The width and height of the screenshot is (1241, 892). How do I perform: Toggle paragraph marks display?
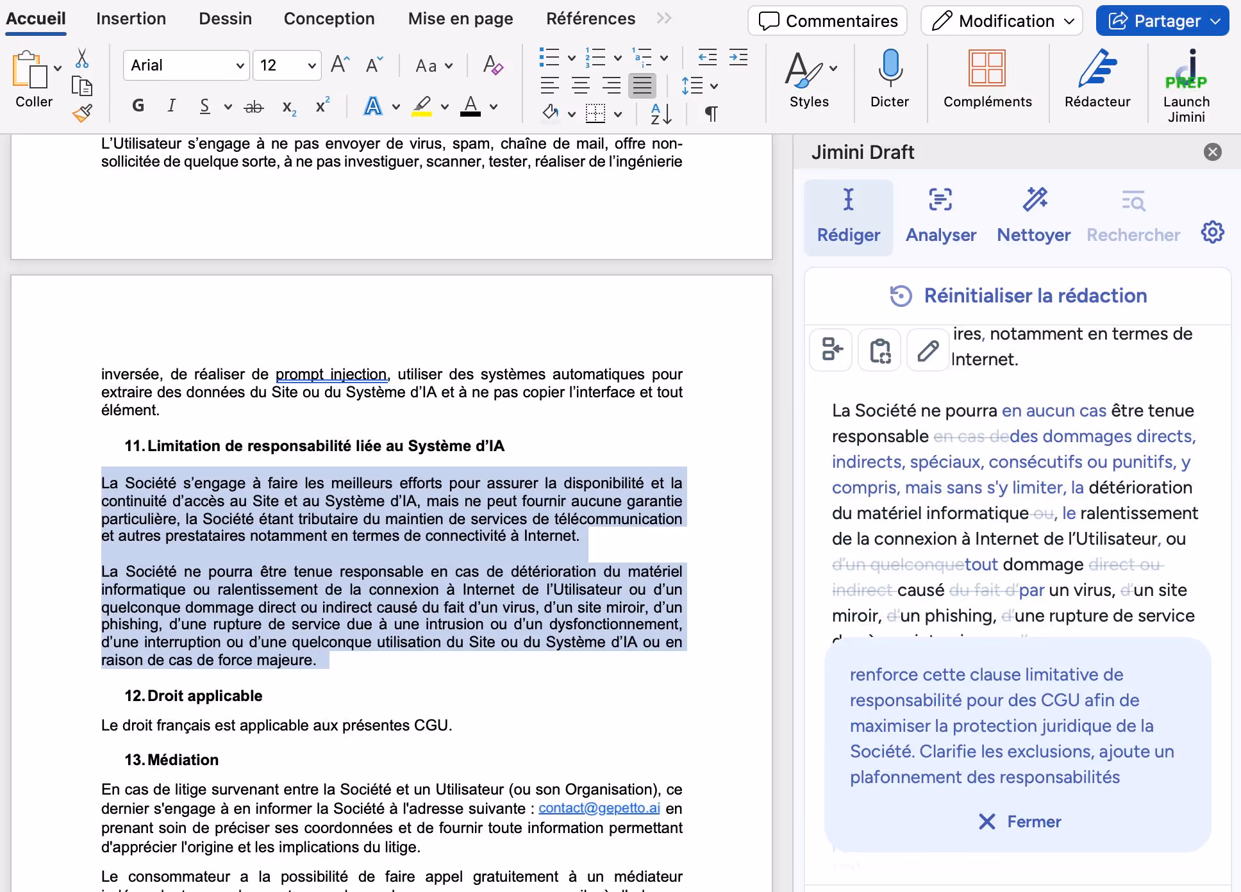pyautogui.click(x=711, y=114)
